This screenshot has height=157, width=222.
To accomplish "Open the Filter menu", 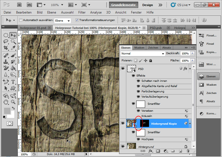I will [82, 12].
